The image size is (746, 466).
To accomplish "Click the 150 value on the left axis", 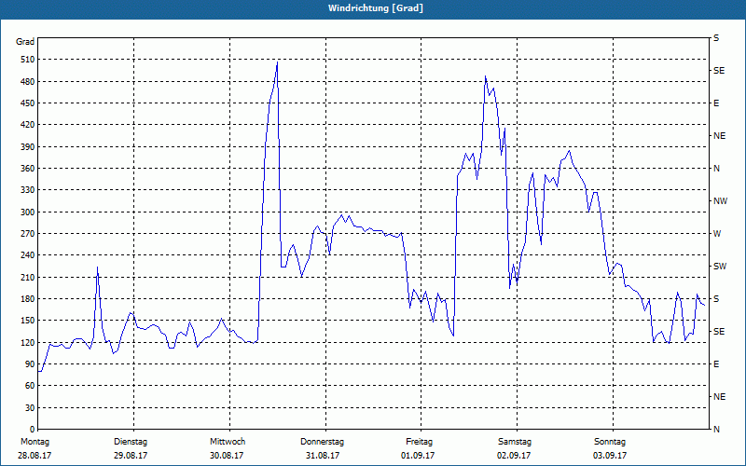I will coord(28,321).
